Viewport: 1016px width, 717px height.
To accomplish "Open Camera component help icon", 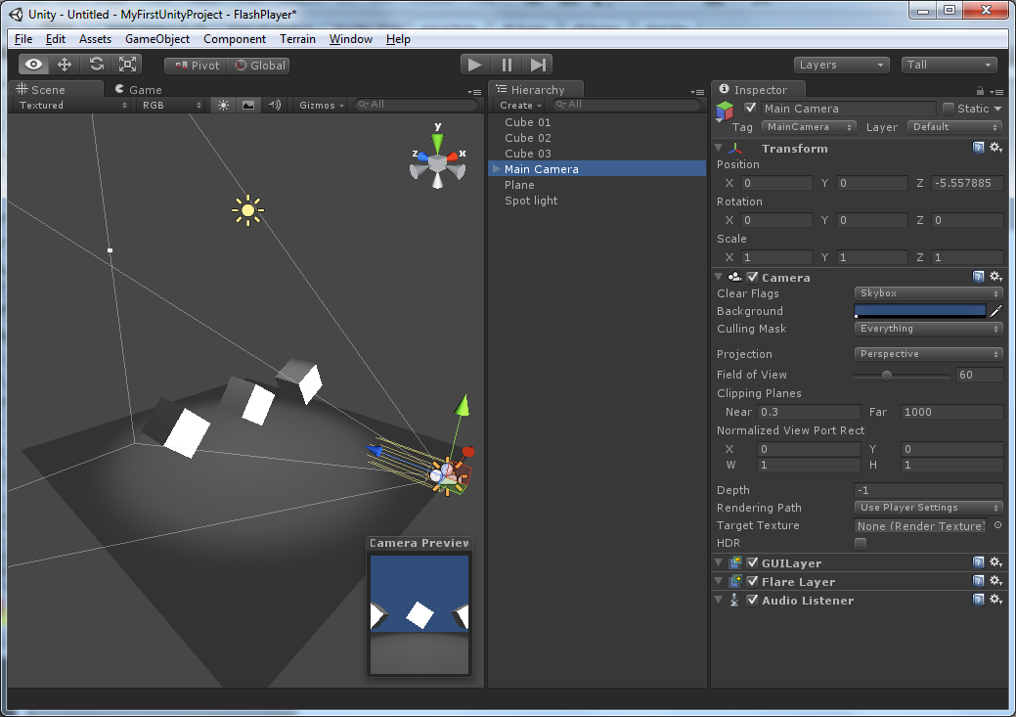I will [979, 277].
